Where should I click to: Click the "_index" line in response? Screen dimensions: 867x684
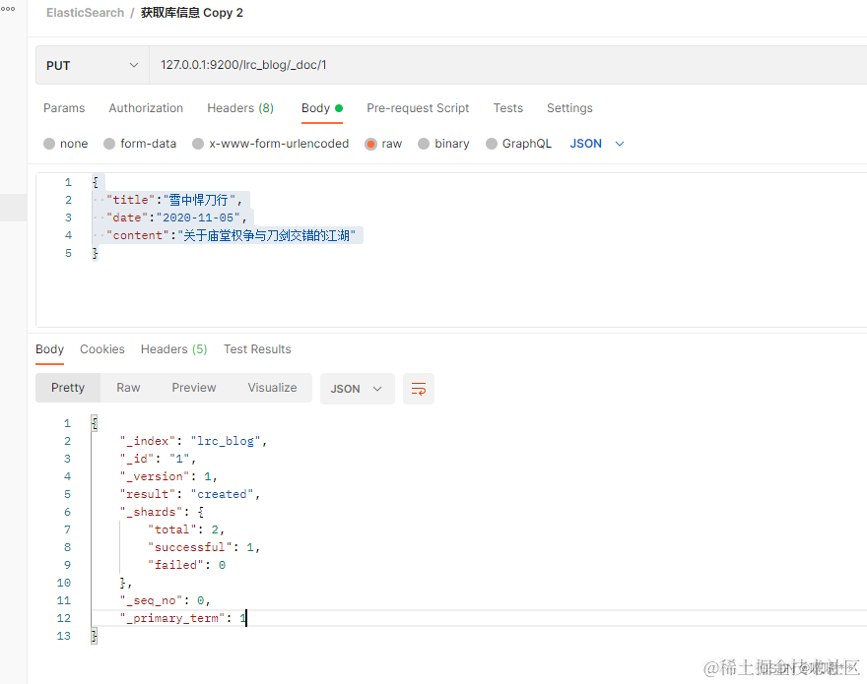pyautogui.click(x=193, y=441)
